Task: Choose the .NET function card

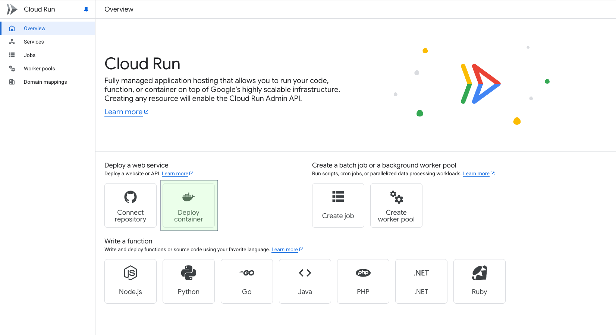Action: [421, 281]
